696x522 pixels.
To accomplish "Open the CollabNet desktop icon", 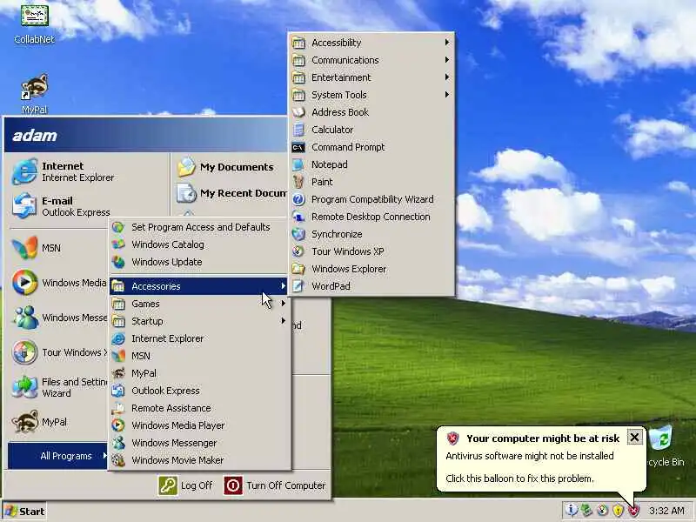I will 34,23.
